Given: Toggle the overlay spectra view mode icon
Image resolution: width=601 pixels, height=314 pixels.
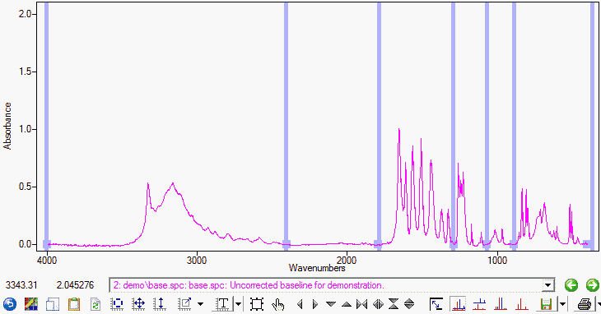Looking at the screenshot, I should click(458, 304).
